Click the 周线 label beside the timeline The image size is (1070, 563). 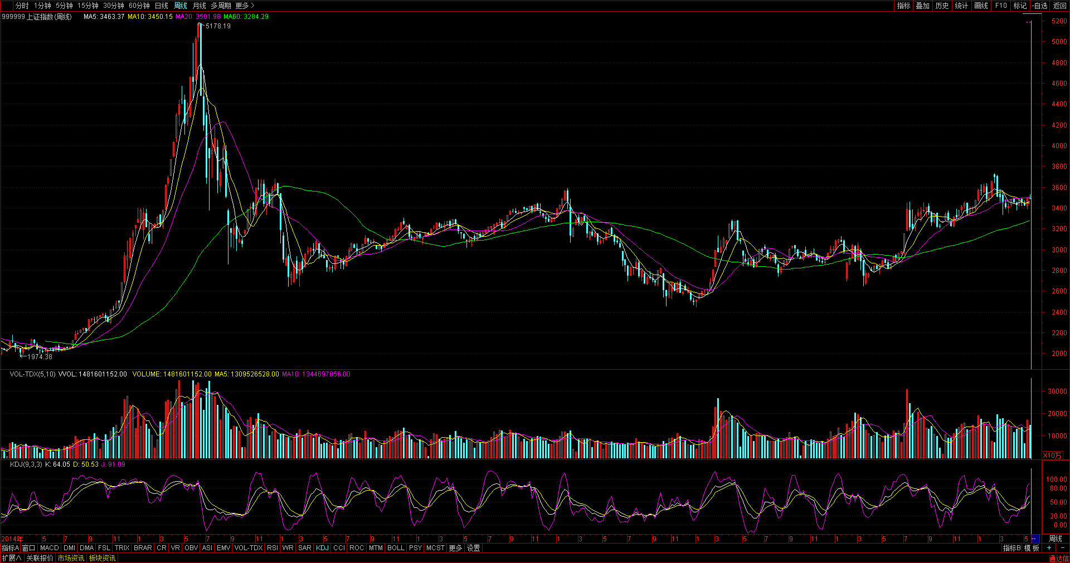pyautogui.click(x=1056, y=538)
